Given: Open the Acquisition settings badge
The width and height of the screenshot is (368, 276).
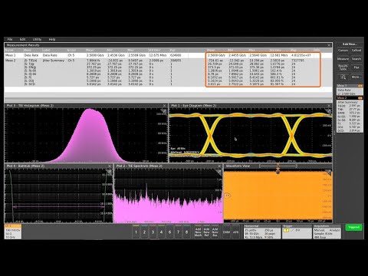Looking at the screenshot, I should pyautogui.click(x=327, y=232).
